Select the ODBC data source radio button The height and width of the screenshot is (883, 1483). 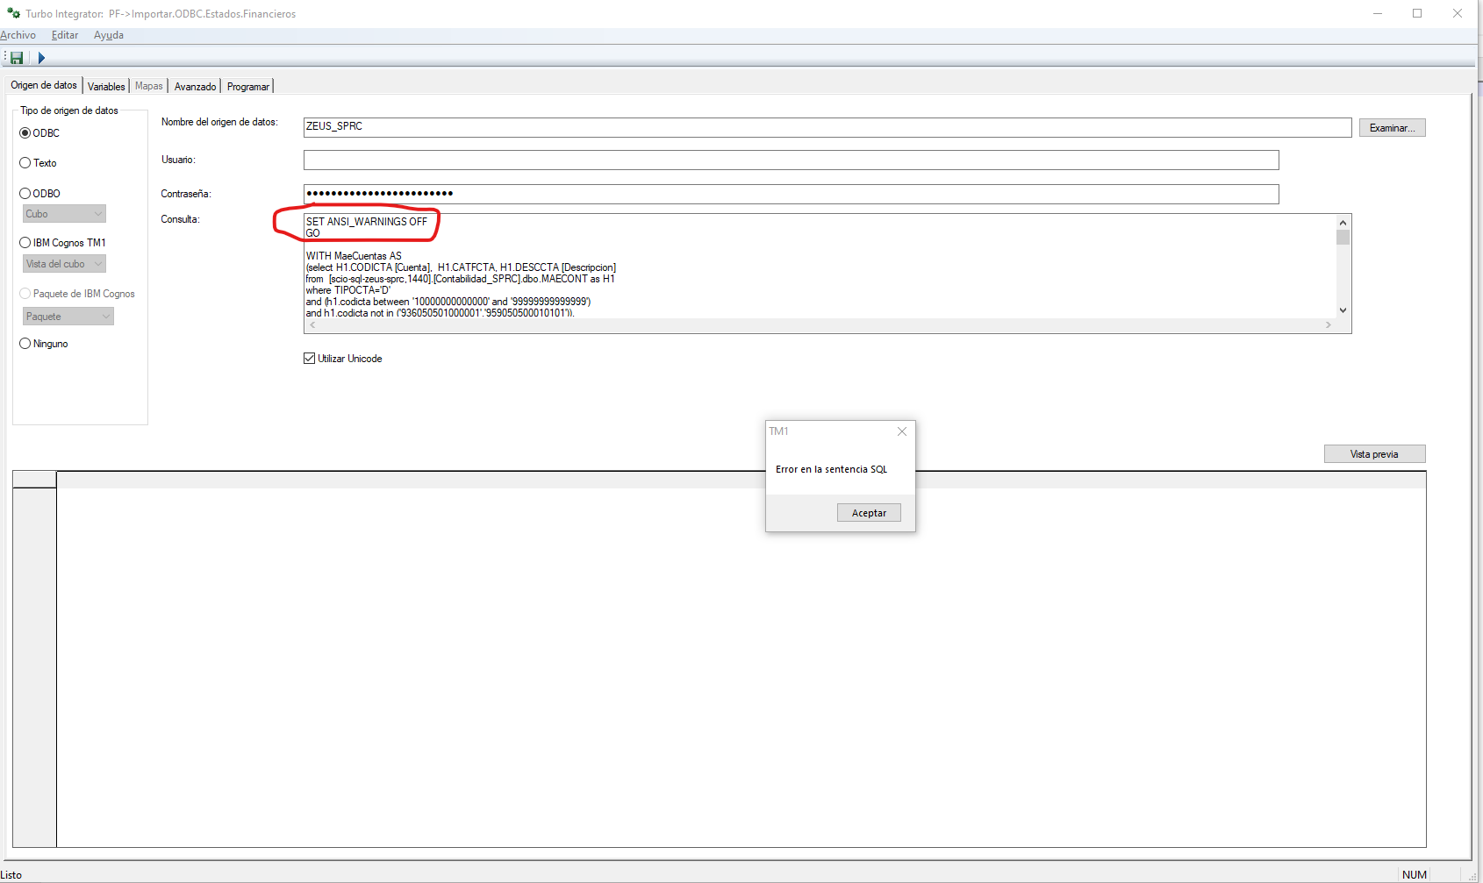tap(25, 133)
